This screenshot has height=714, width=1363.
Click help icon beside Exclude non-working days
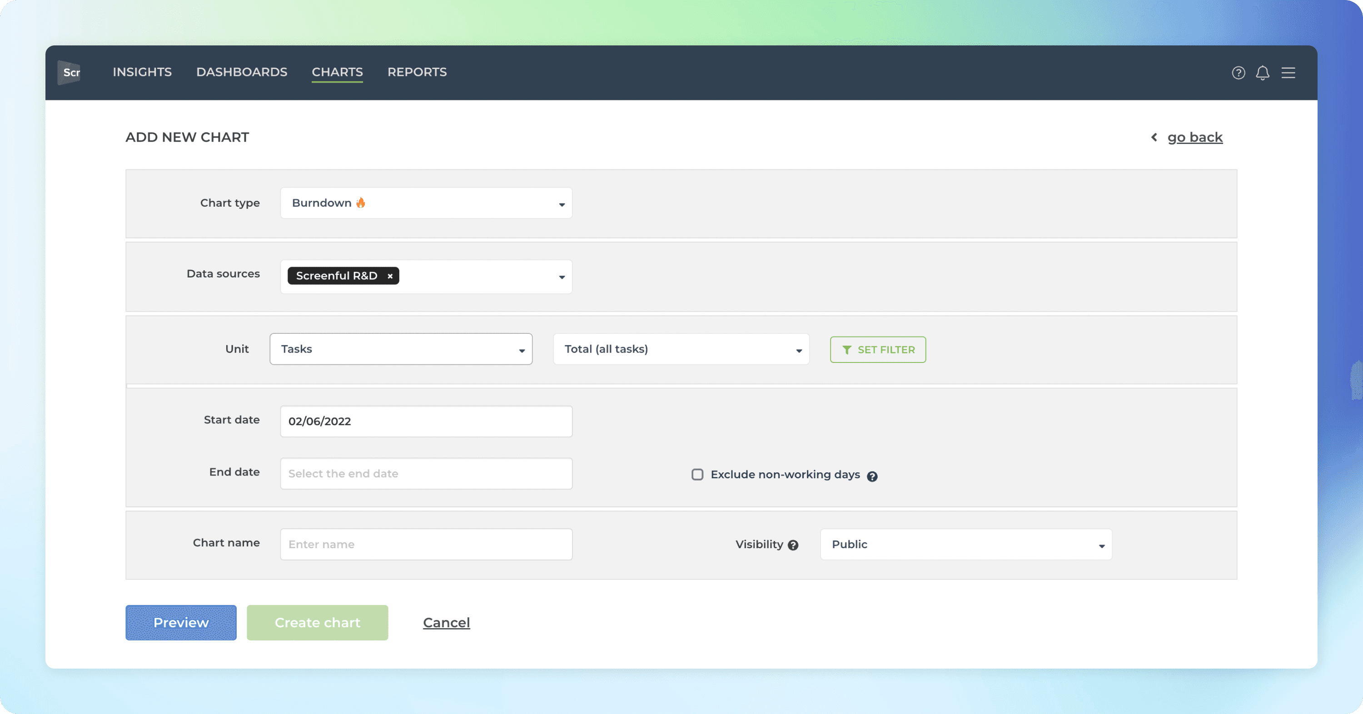(x=872, y=476)
